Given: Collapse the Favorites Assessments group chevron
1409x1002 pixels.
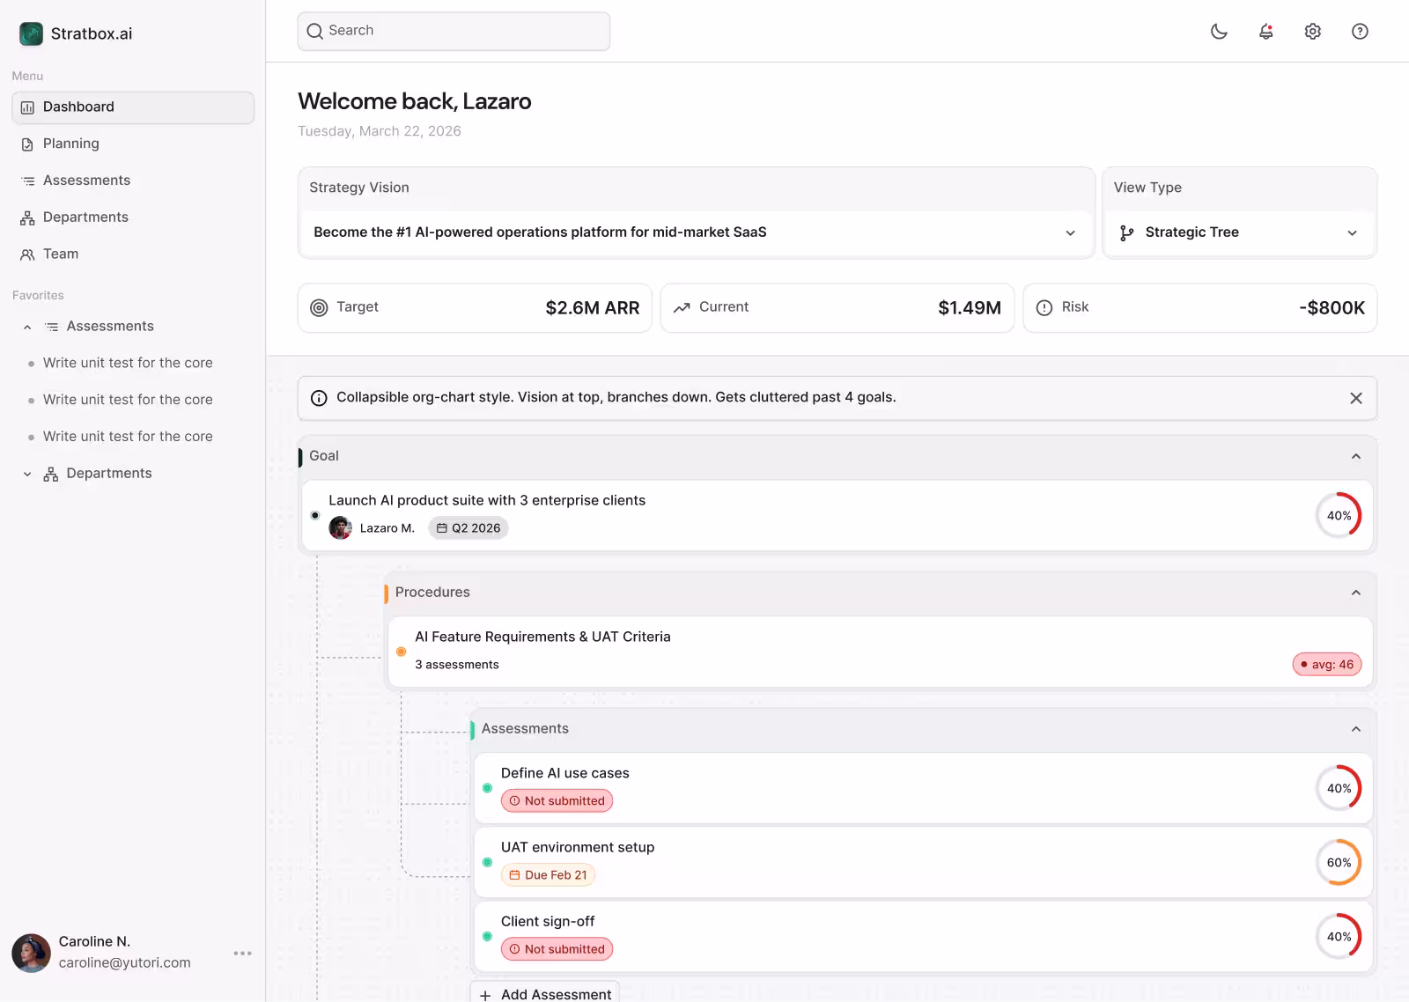Looking at the screenshot, I should click(x=27, y=327).
